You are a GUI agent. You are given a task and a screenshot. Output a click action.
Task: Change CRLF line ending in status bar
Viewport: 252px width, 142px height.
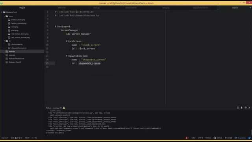193,138
